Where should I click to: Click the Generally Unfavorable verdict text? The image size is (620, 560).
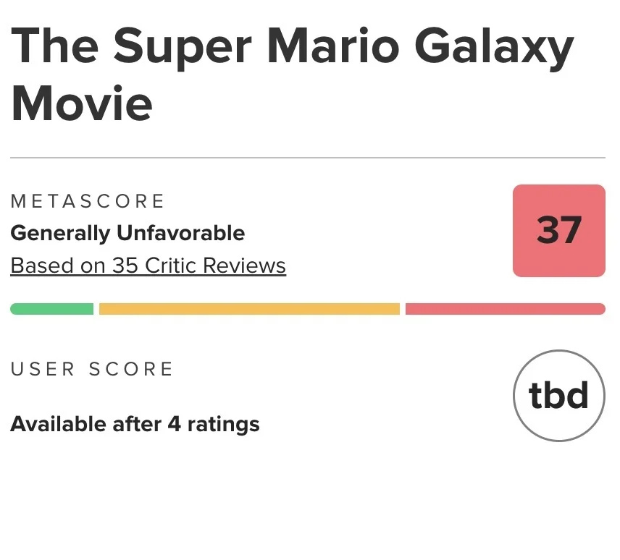click(x=127, y=233)
